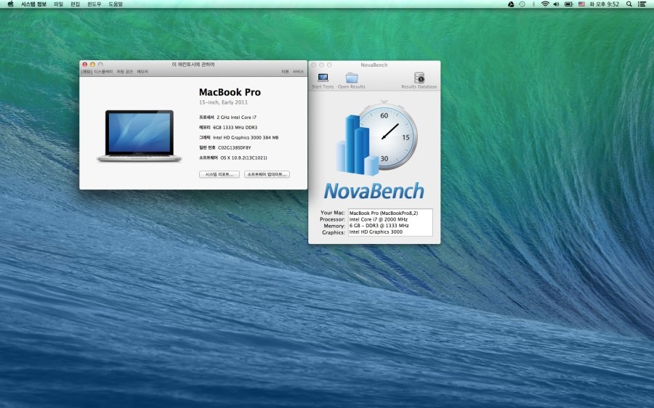The width and height of the screenshot is (654, 408).
Task: Expand the US flag input source menu
Action: (x=581, y=4)
